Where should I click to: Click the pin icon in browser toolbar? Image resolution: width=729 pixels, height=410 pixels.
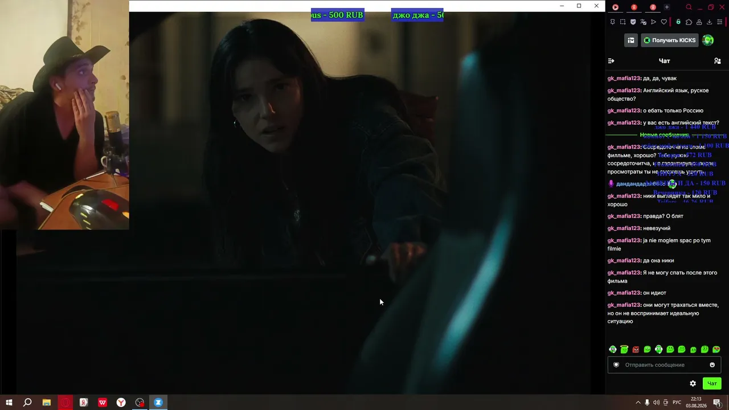point(612,22)
